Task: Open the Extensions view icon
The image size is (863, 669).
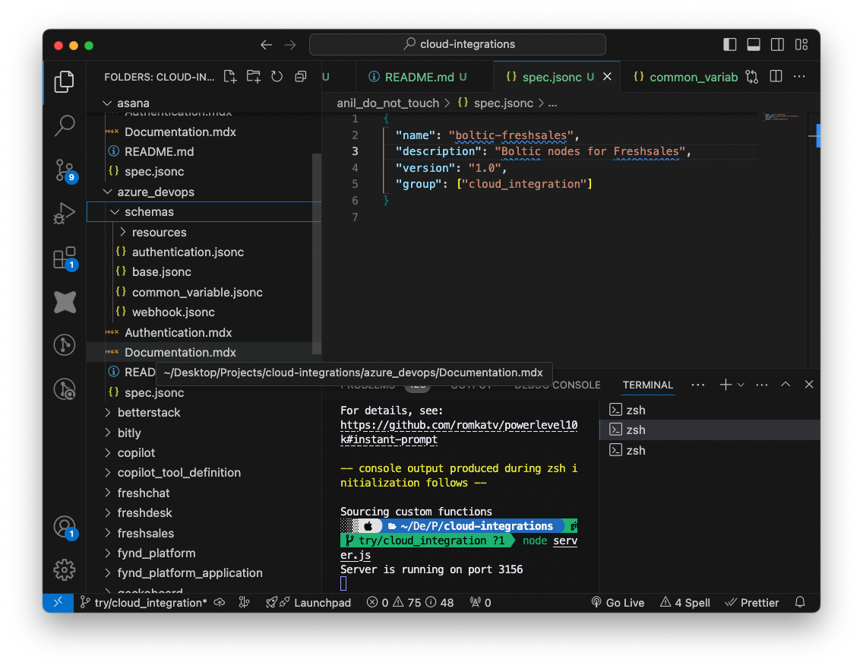Action: [x=65, y=258]
